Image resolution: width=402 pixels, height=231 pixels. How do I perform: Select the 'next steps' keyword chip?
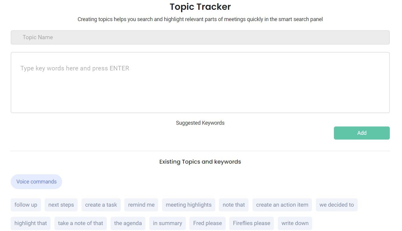coord(61,205)
